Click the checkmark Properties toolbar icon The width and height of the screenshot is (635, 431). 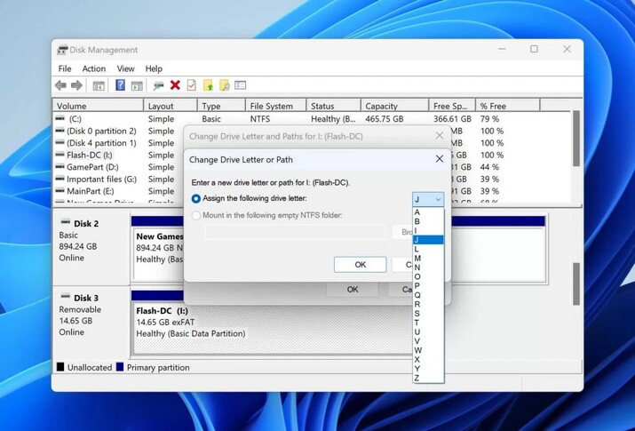191,85
